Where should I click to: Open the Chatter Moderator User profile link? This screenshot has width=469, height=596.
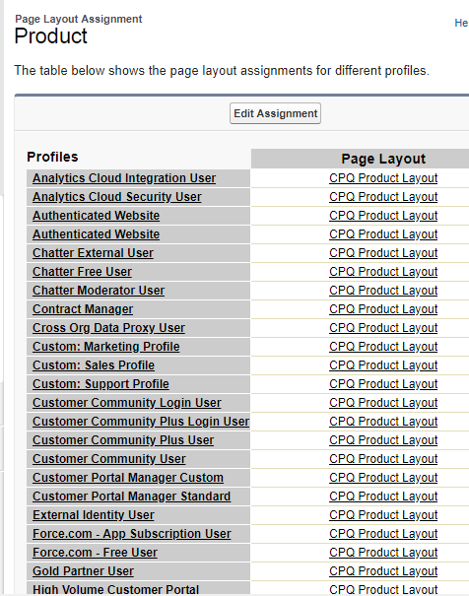(99, 290)
